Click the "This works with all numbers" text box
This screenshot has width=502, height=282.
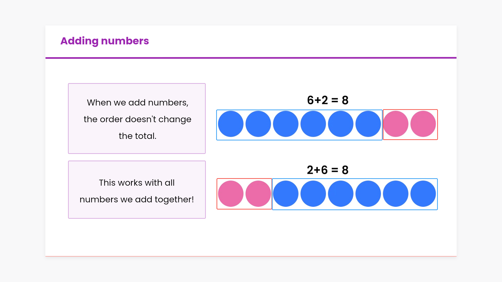point(137,190)
